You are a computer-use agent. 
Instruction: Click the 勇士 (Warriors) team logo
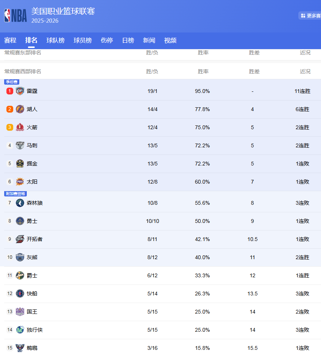tap(19, 221)
